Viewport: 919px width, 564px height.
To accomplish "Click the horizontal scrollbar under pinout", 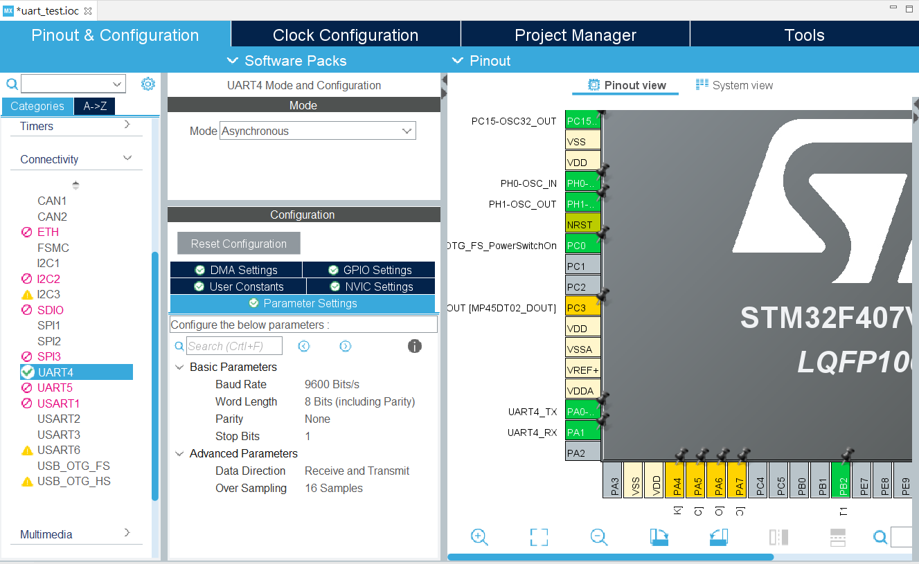I will click(610, 556).
